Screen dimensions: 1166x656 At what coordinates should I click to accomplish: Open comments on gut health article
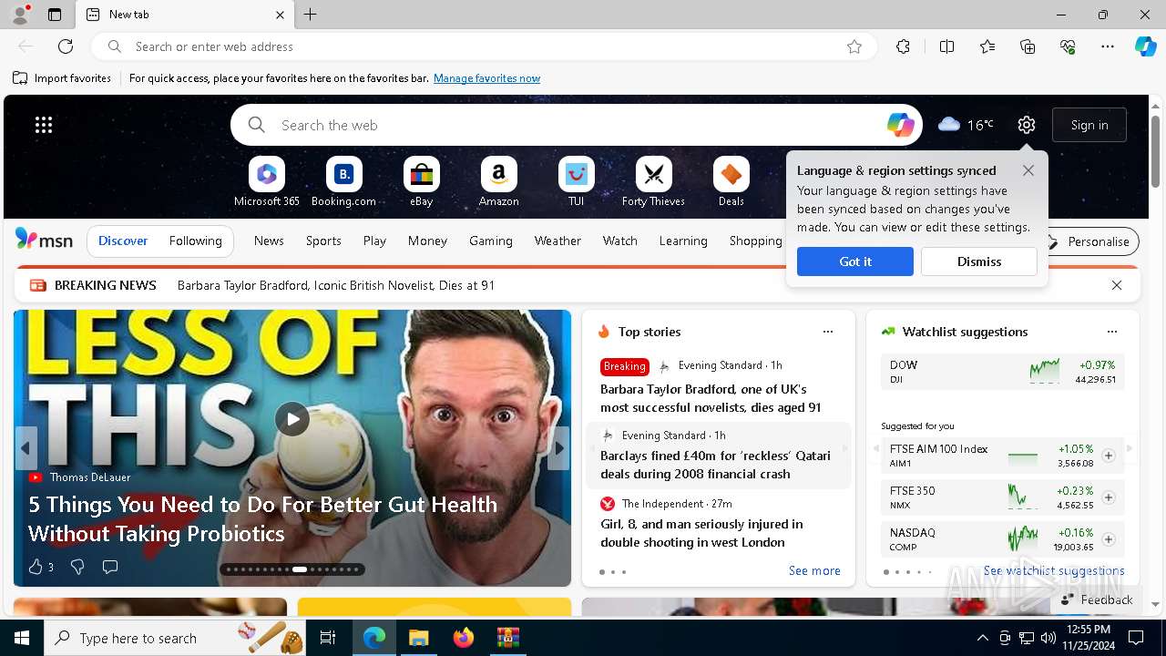pos(110,567)
